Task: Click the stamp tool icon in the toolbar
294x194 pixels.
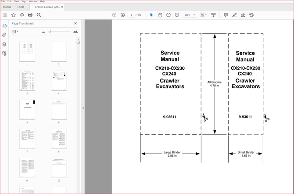Action: pyautogui.click(x=251, y=15)
